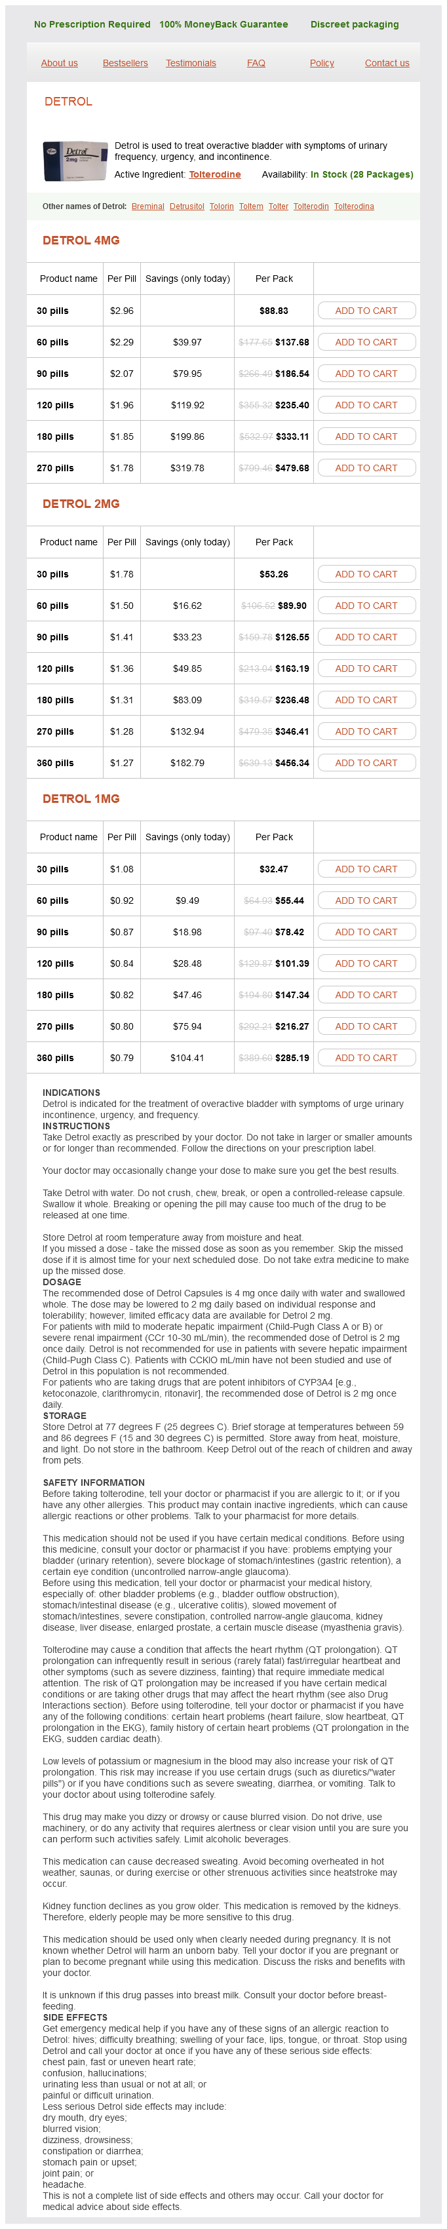Add Detrol 1mg 30 pills to cart
The height and width of the screenshot is (2229, 447).
click(x=366, y=870)
